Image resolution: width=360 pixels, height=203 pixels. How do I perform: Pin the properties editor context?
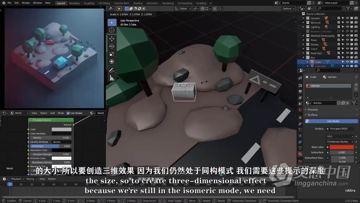point(356,77)
